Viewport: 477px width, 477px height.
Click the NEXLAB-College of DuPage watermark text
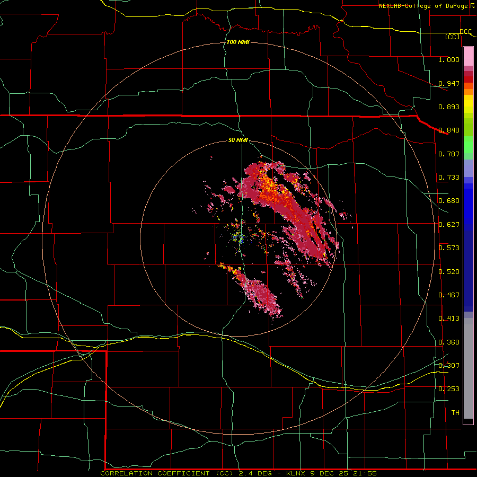427,6
